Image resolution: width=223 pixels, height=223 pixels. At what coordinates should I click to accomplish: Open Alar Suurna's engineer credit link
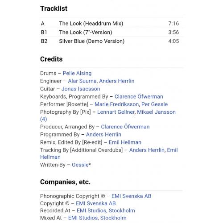point(82,81)
